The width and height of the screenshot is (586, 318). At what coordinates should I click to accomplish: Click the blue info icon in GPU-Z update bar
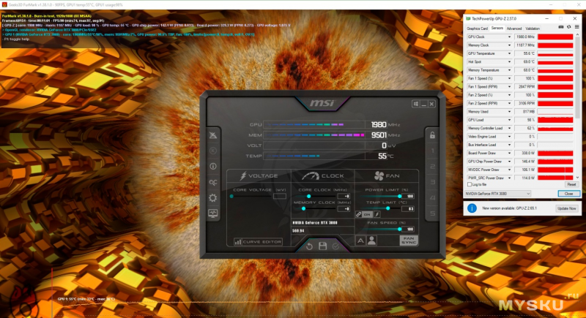tap(472, 208)
